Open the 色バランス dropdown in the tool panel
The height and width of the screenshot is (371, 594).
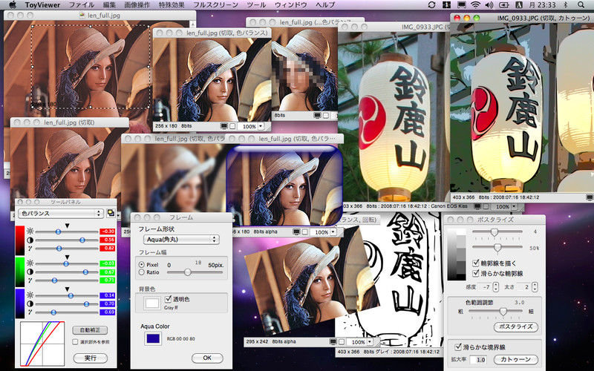61,214
